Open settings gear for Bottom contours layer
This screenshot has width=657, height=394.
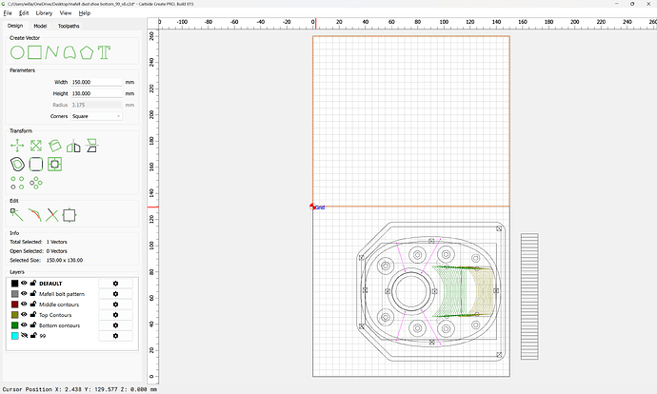click(x=115, y=325)
